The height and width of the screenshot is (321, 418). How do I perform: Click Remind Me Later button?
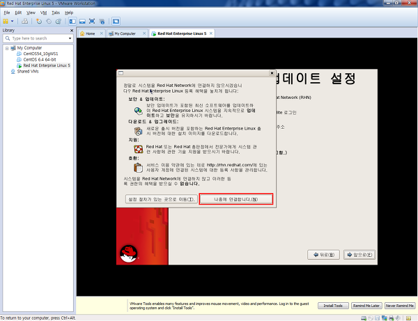(366, 306)
